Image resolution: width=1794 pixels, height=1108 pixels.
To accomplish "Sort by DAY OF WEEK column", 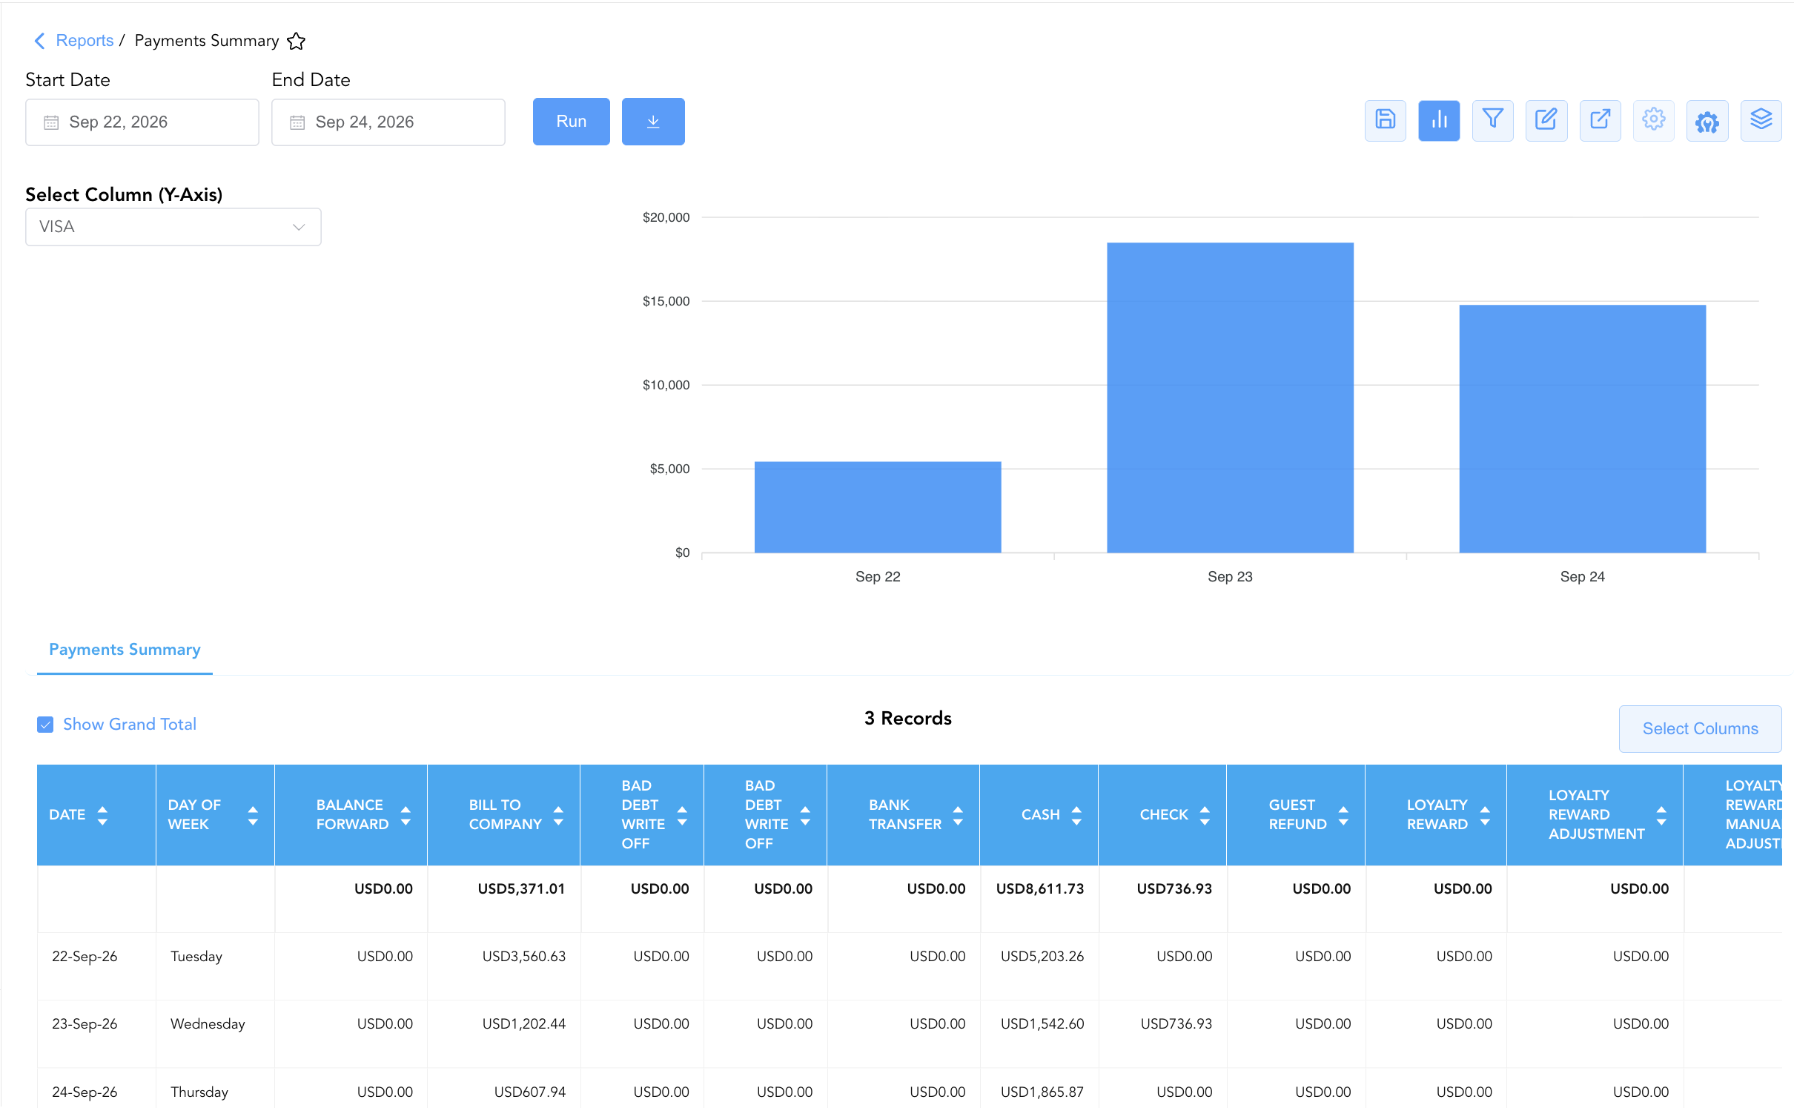I will [253, 815].
